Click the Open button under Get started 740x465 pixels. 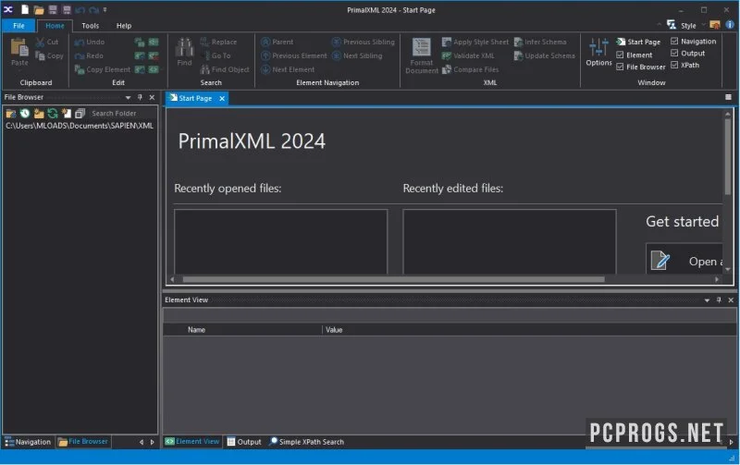pos(684,261)
